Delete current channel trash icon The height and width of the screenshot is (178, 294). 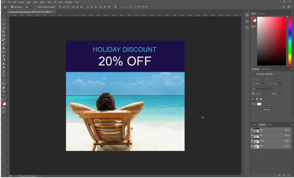pyautogui.click(x=289, y=176)
